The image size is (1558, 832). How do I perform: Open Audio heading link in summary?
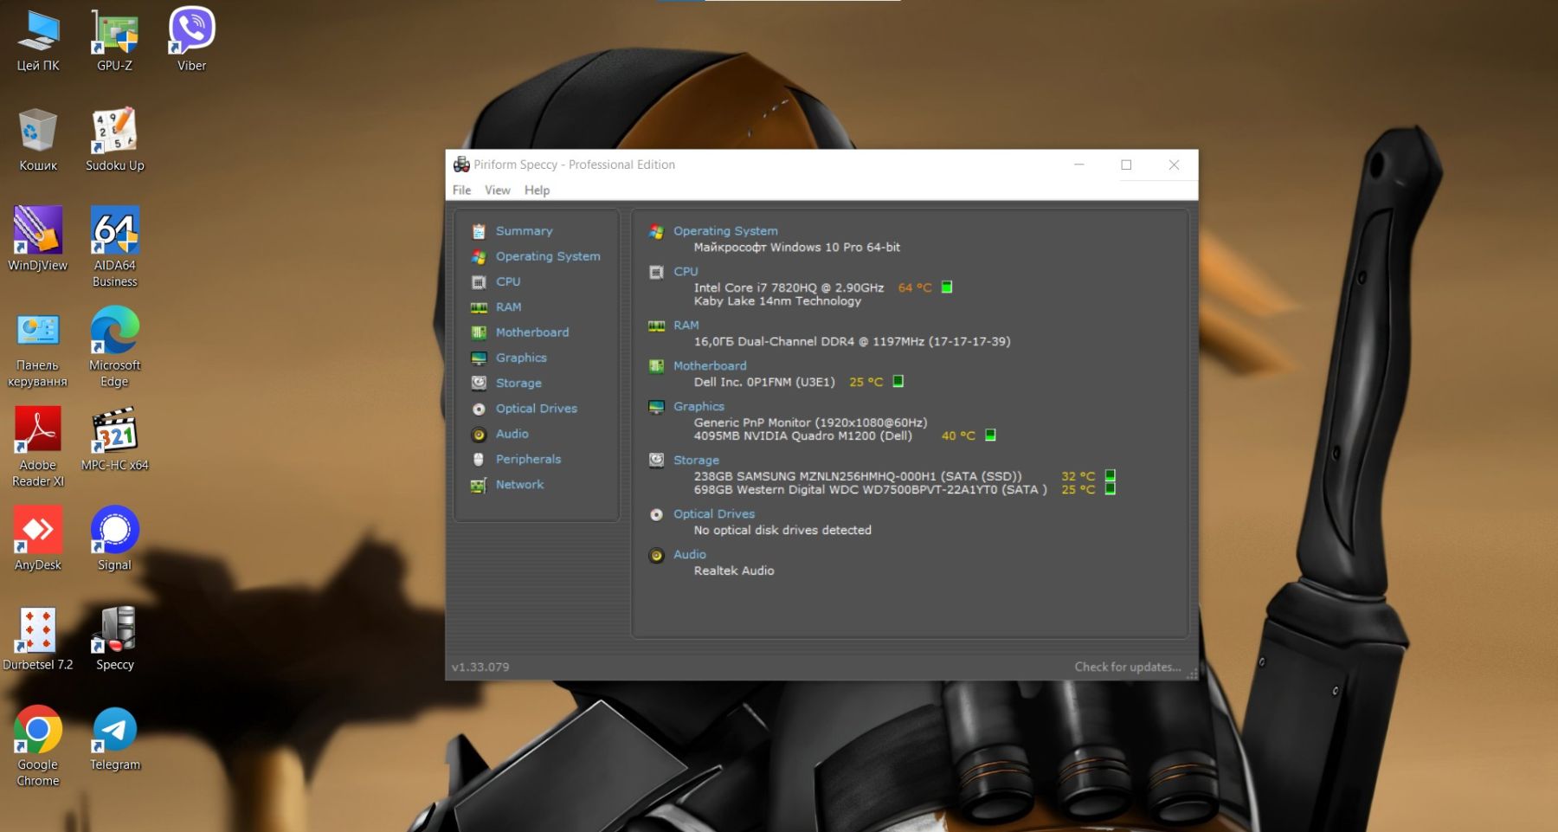pos(690,555)
